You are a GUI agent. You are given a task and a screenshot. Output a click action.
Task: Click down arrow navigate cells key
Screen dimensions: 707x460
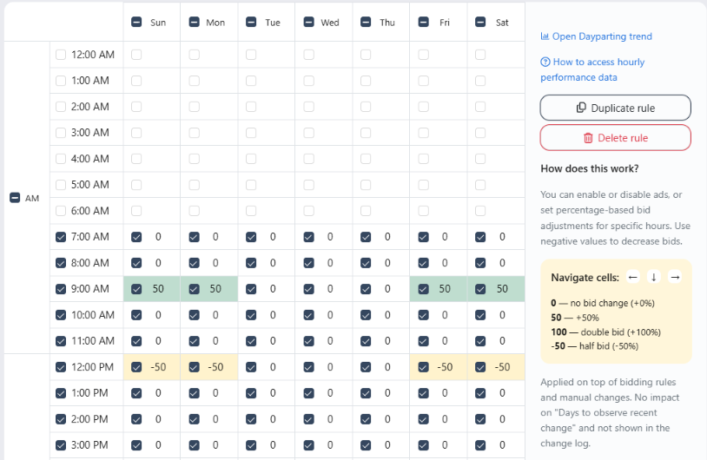pyautogui.click(x=654, y=277)
